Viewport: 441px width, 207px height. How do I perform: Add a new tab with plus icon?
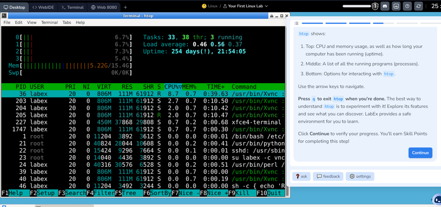point(126,7)
